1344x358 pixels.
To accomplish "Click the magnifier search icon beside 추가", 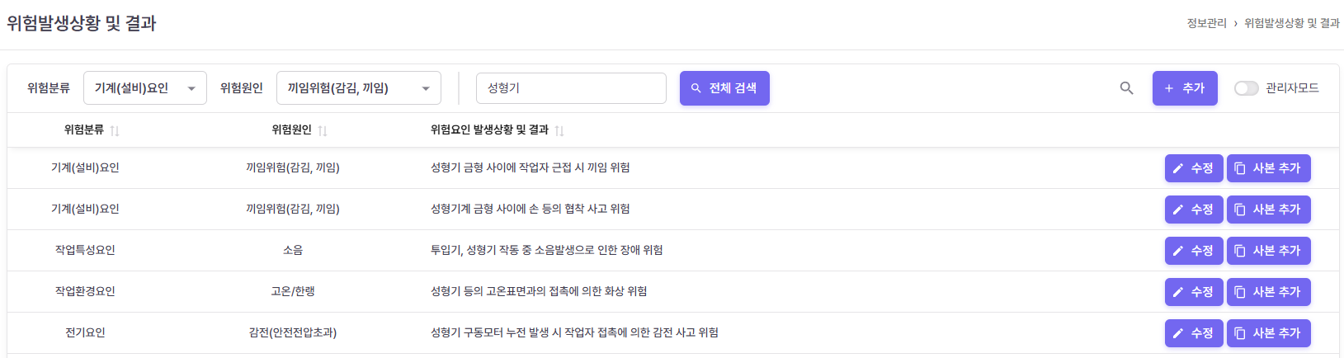I will click(1126, 88).
